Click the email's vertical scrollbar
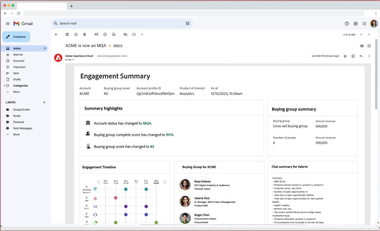380x231 pixels. point(376,74)
